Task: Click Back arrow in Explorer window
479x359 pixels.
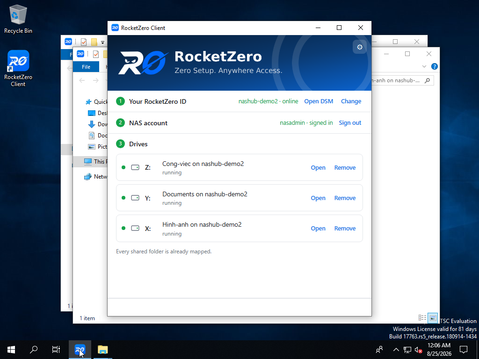Action: (82, 80)
